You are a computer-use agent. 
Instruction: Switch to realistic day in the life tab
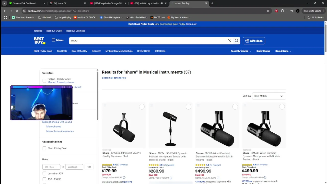(146, 3)
